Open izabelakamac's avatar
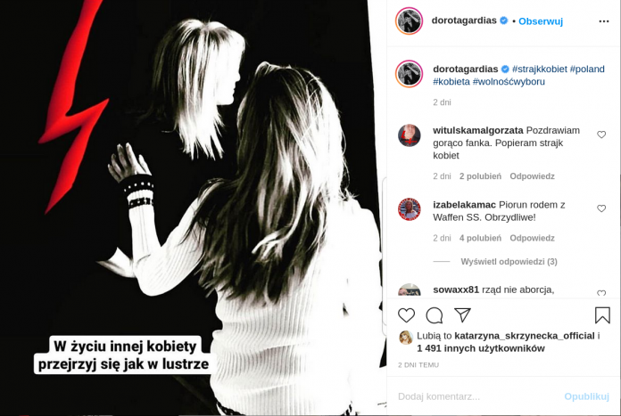Screen dimensions: 621x416 pyautogui.click(x=410, y=209)
